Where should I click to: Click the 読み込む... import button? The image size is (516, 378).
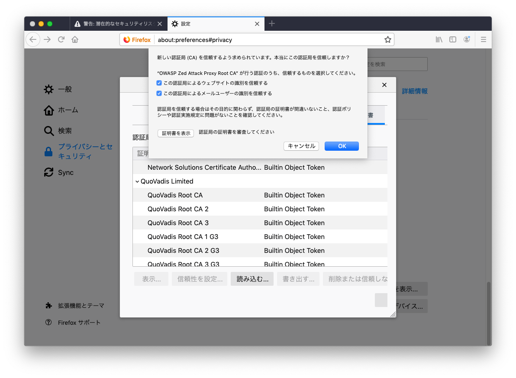coord(252,279)
